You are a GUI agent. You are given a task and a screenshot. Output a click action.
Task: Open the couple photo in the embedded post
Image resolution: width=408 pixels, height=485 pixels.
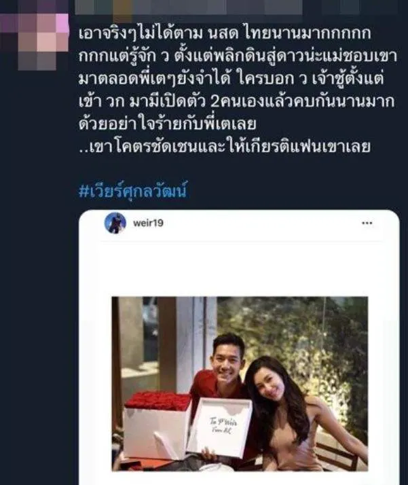point(240,384)
